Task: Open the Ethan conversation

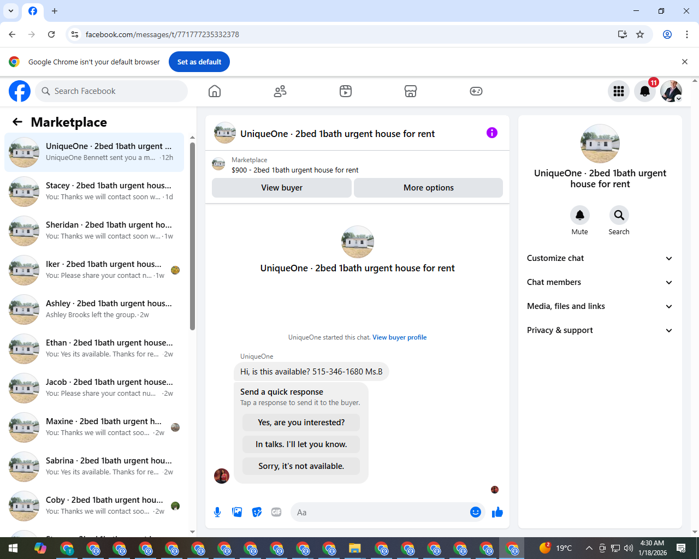Action: click(x=94, y=348)
